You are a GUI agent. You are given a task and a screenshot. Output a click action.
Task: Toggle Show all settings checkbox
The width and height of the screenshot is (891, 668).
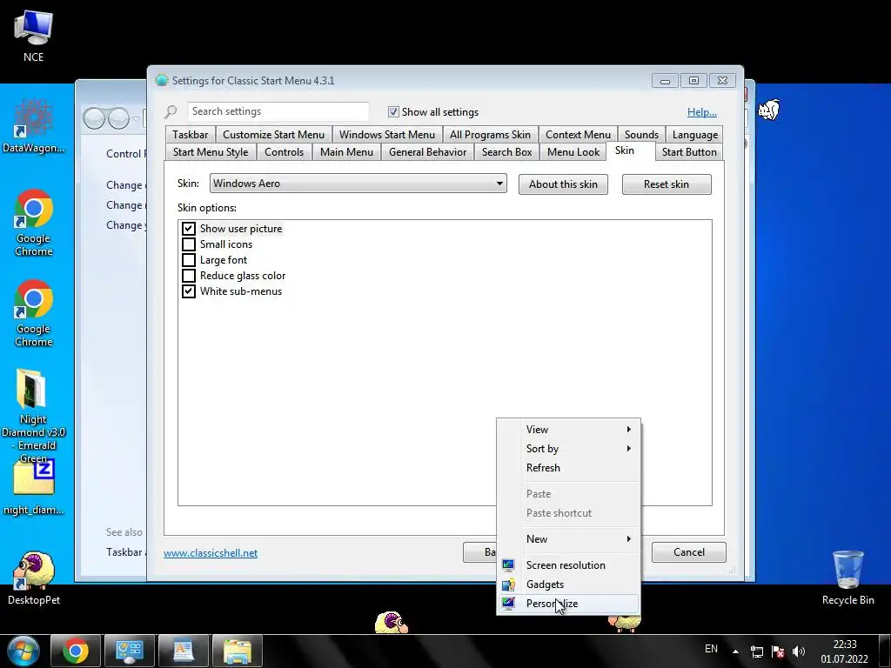[x=393, y=112]
